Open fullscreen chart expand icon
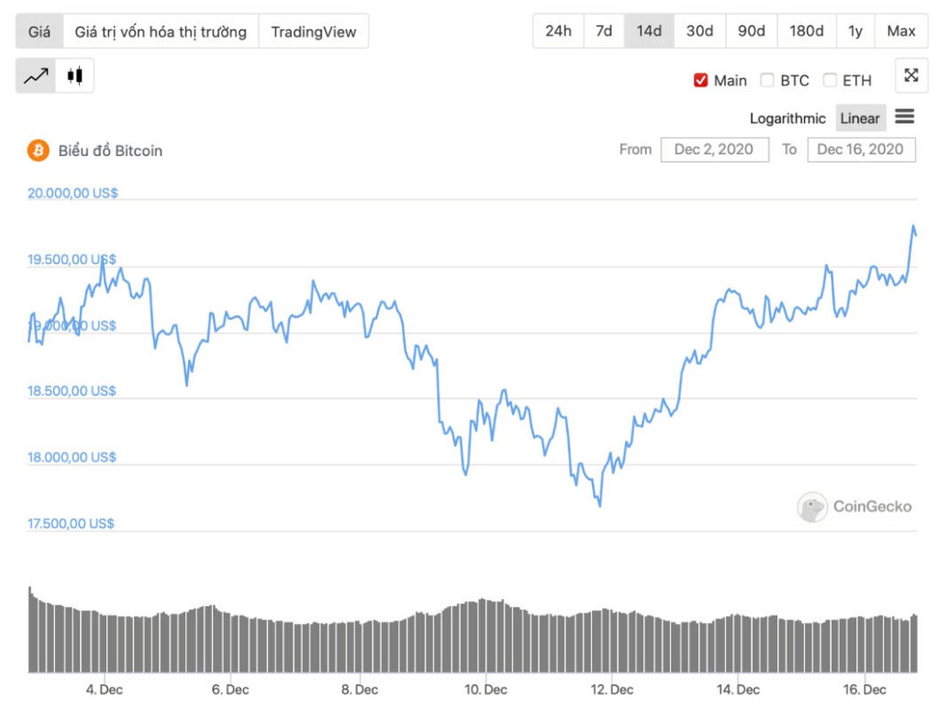This screenshot has height=709, width=939. tap(911, 76)
